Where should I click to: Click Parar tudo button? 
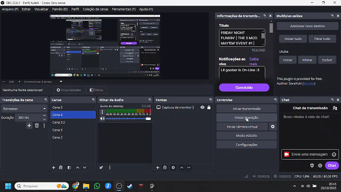(x=322, y=39)
